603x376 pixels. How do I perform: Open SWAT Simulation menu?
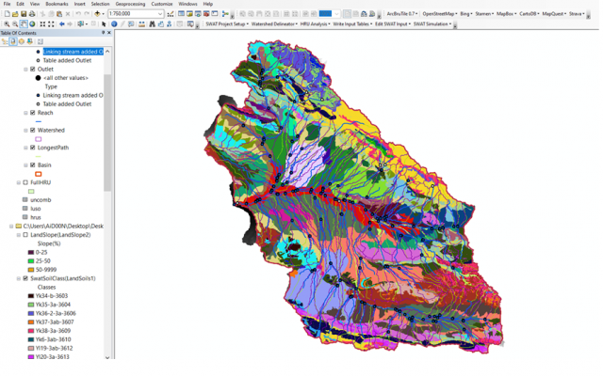432,23
